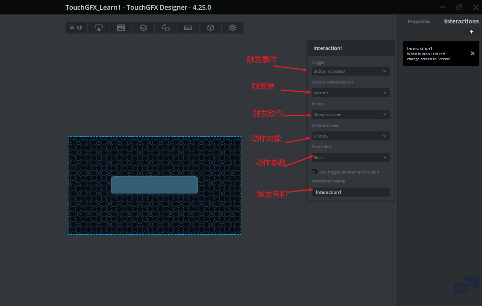
Task: Switch to the Properties tab
Action: pos(419,22)
